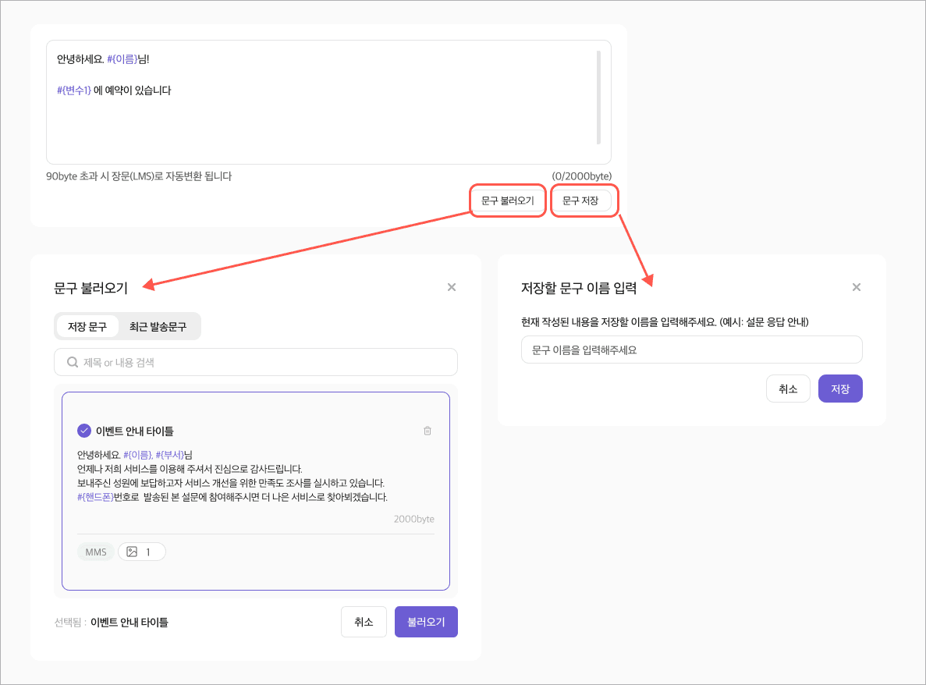Image resolution: width=926 pixels, height=685 pixels.
Task: Click the #{핸드폰} variable in the card
Action: [95, 497]
